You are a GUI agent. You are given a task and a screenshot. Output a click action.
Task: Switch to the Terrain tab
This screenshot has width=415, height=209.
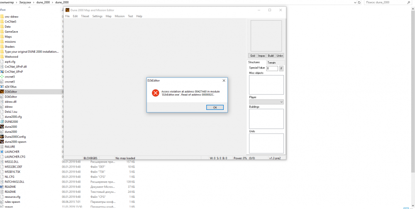coord(275,63)
